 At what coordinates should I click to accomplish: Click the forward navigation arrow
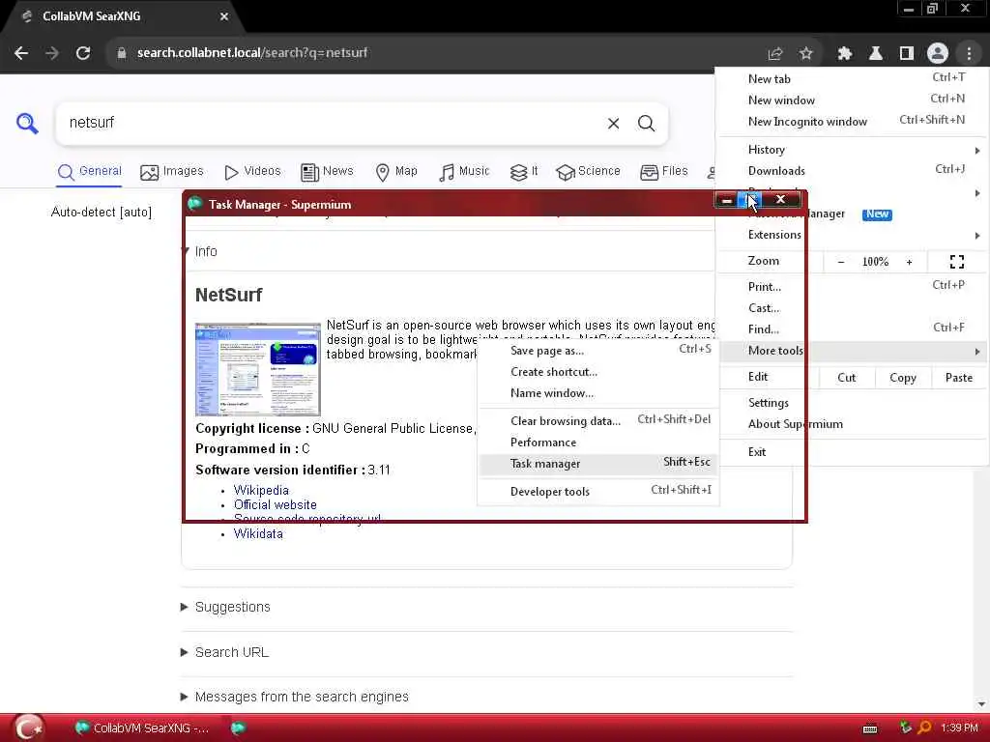(52, 53)
